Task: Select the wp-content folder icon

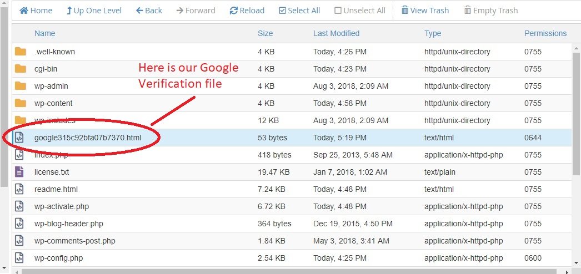Action: click(x=21, y=103)
